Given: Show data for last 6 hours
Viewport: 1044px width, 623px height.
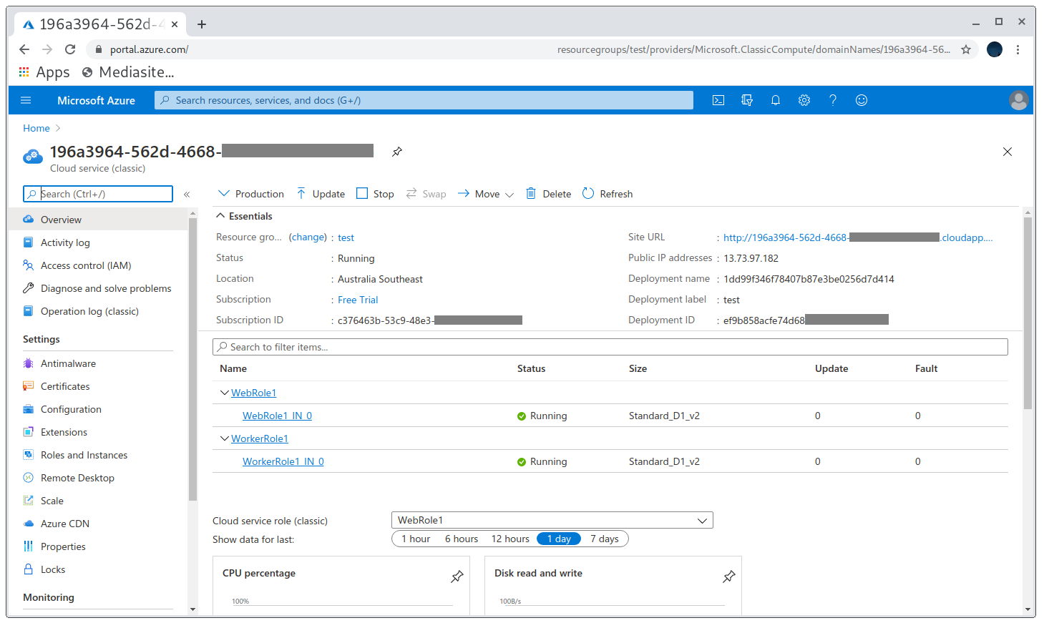Looking at the screenshot, I should click(462, 539).
